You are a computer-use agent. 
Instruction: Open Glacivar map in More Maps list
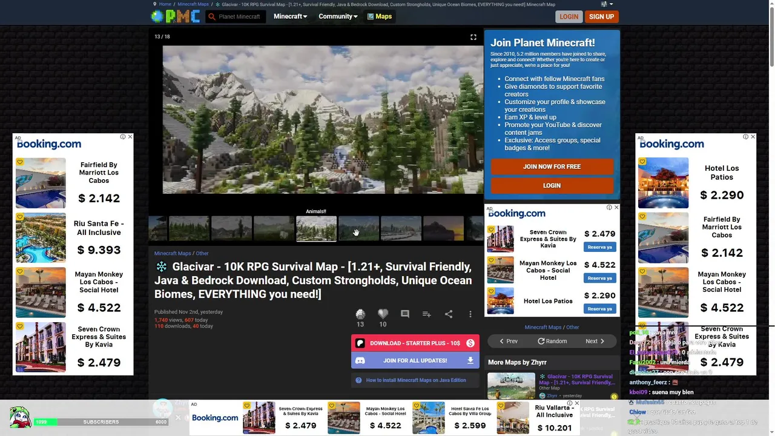576,380
